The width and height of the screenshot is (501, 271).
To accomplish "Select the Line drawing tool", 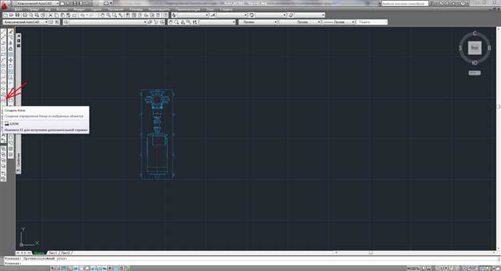I will click(x=5, y=31).
